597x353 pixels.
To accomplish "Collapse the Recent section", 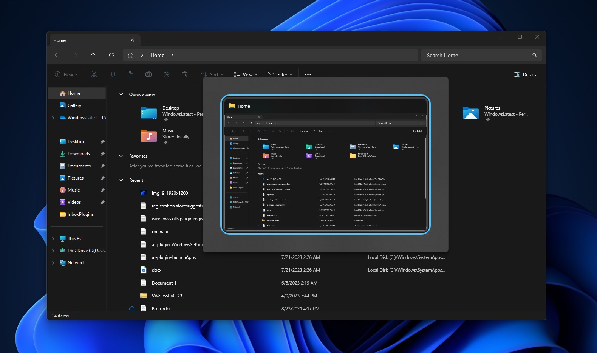I will point(121,180).
